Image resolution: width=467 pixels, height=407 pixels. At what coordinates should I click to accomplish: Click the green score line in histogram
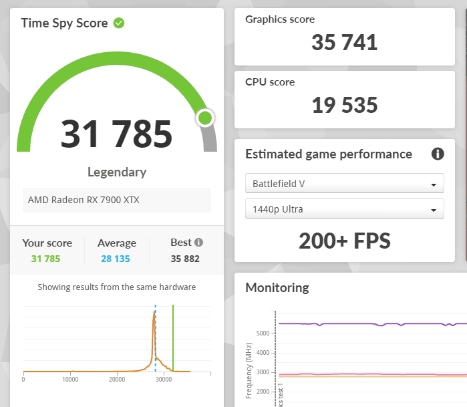[x=173, y=338]
